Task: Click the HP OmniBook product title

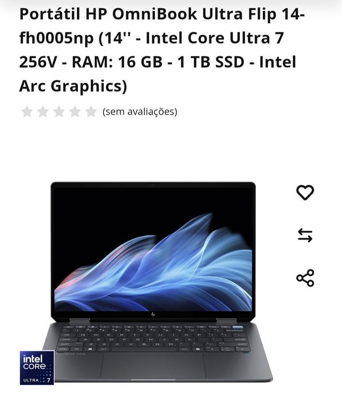Action: [x=162, y=50]
